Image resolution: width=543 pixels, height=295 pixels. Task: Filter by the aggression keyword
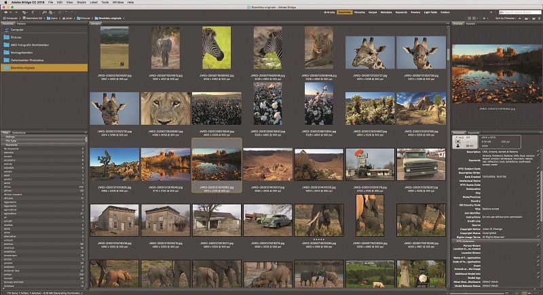coord(43,202)
